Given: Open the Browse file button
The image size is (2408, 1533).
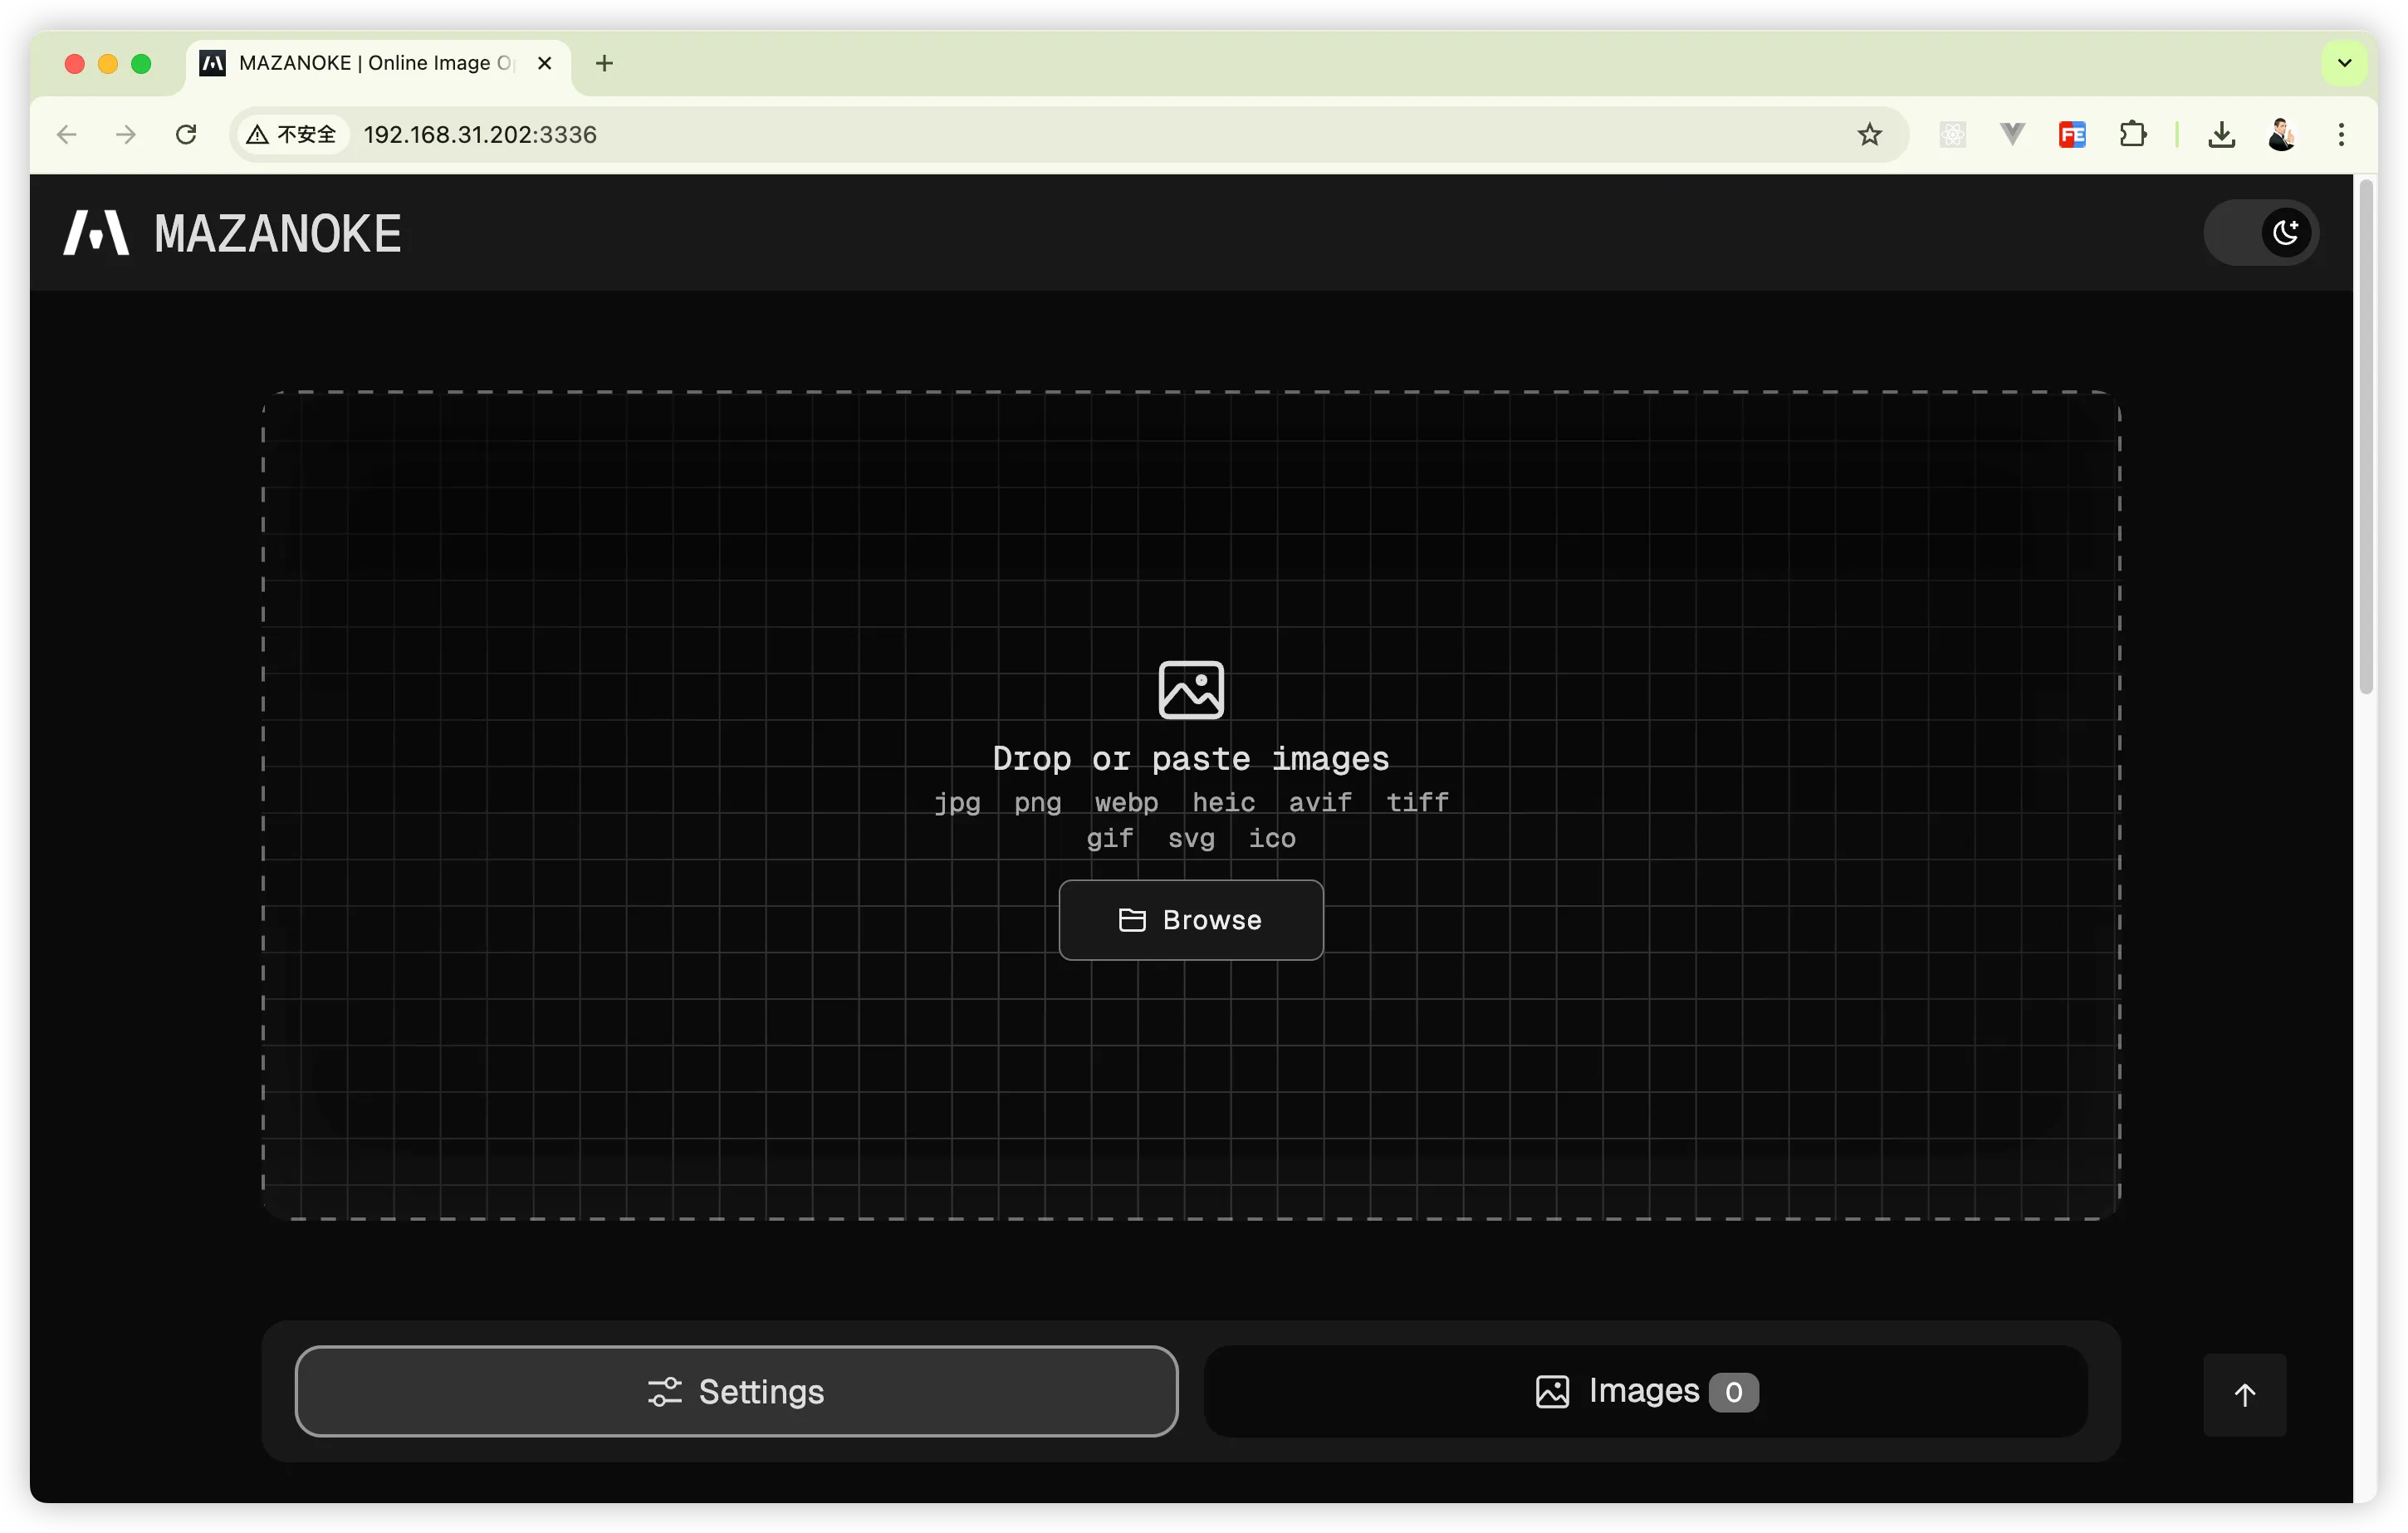Looking at the screenshot, I should click(1191, 920).
